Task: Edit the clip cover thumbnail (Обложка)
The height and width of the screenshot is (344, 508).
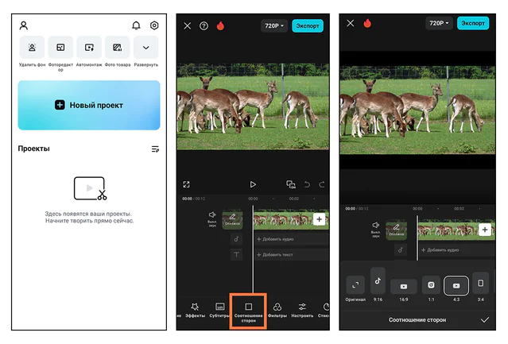Action: 232,218
